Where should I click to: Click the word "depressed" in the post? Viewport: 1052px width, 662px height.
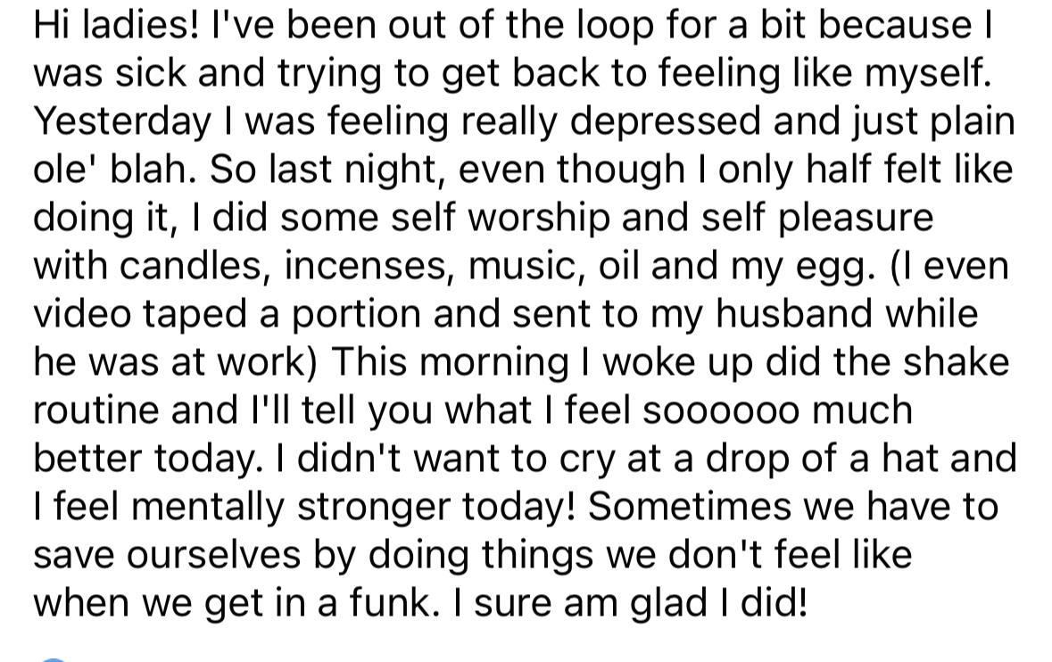click(667, 124)
